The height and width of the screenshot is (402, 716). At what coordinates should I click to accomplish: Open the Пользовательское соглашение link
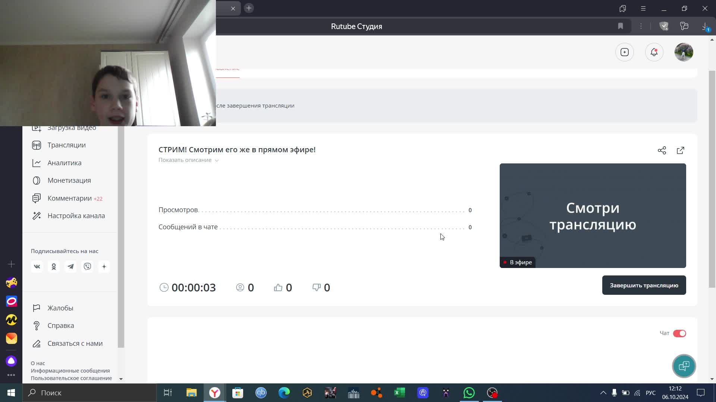[x=71, y=378]
